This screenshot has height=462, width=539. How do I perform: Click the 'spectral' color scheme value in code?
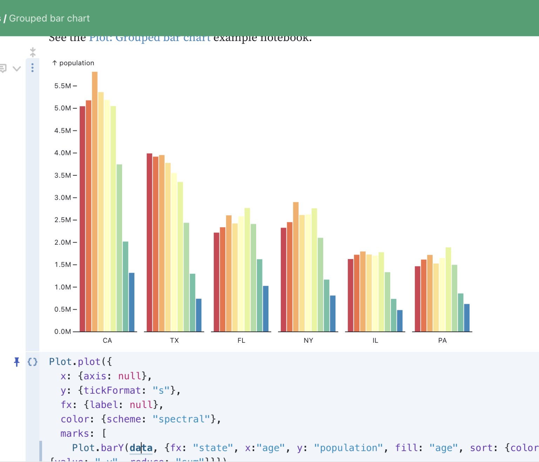coord(181,419)
